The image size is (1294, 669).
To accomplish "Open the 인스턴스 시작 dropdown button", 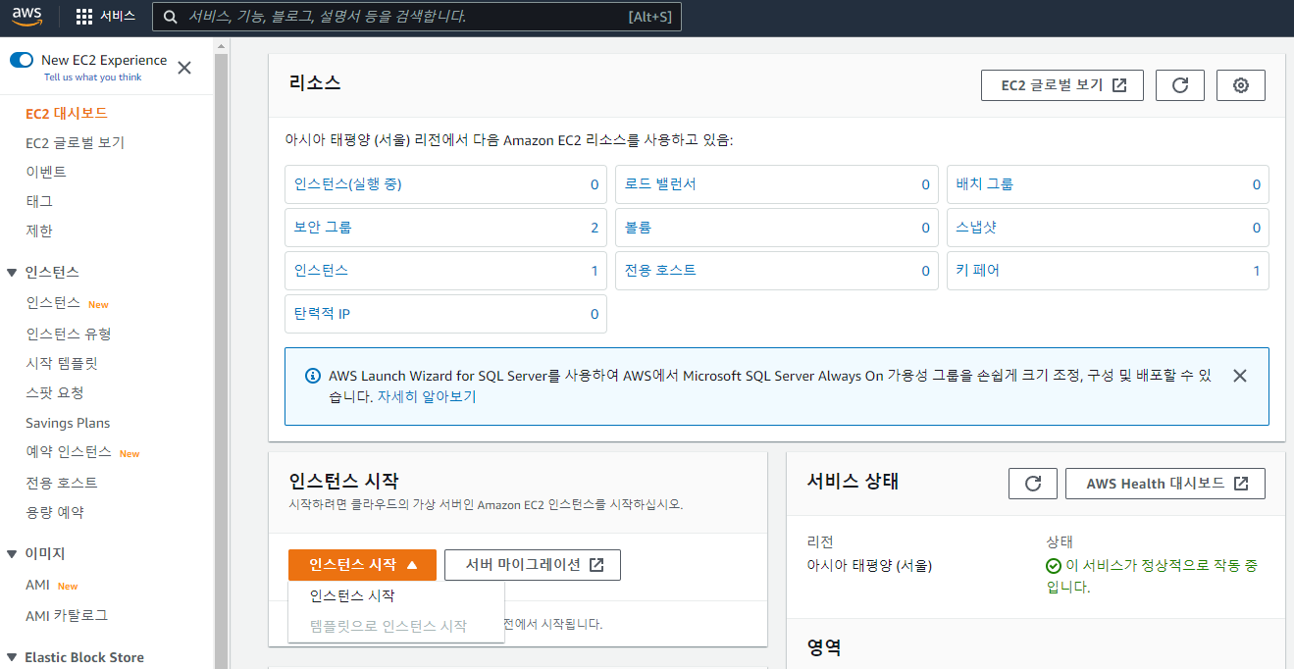I will pyautogui.click(x=362, y=565).
